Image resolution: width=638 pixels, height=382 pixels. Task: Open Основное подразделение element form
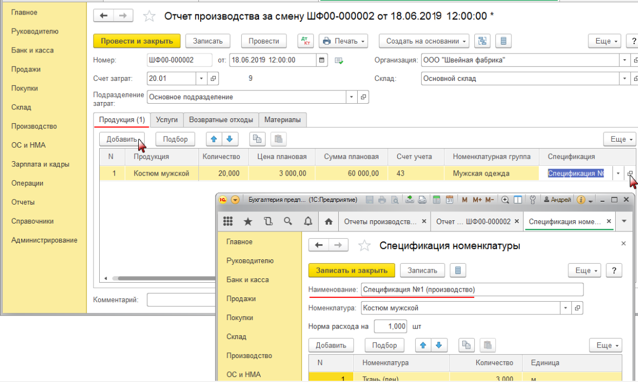[x=363, y=97]
